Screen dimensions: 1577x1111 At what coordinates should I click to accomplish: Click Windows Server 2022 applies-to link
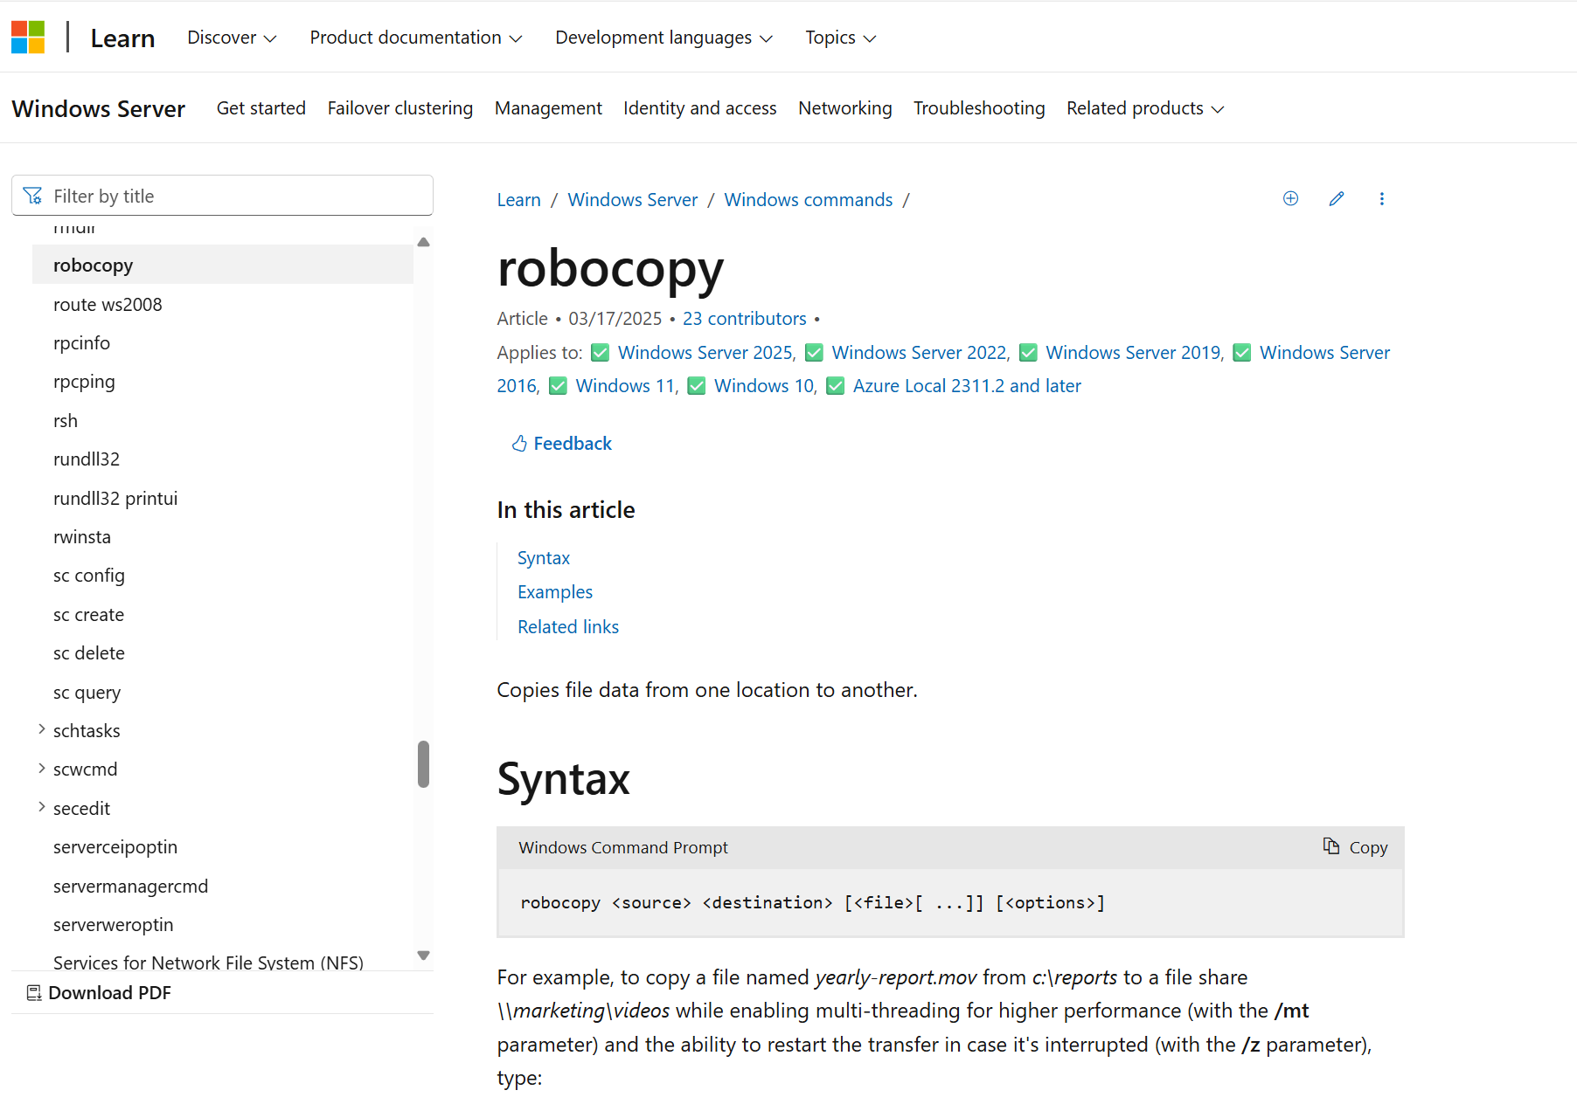920,352
